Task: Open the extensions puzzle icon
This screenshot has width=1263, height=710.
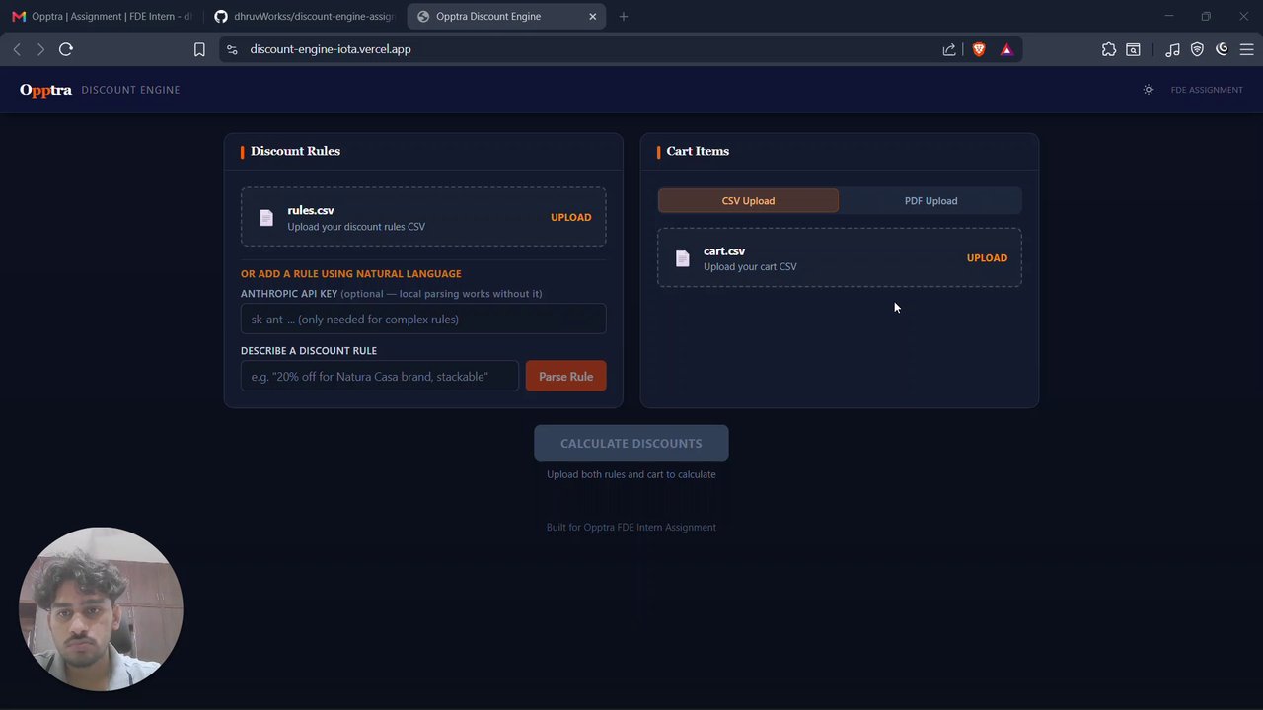Action: coord(1109,49)
